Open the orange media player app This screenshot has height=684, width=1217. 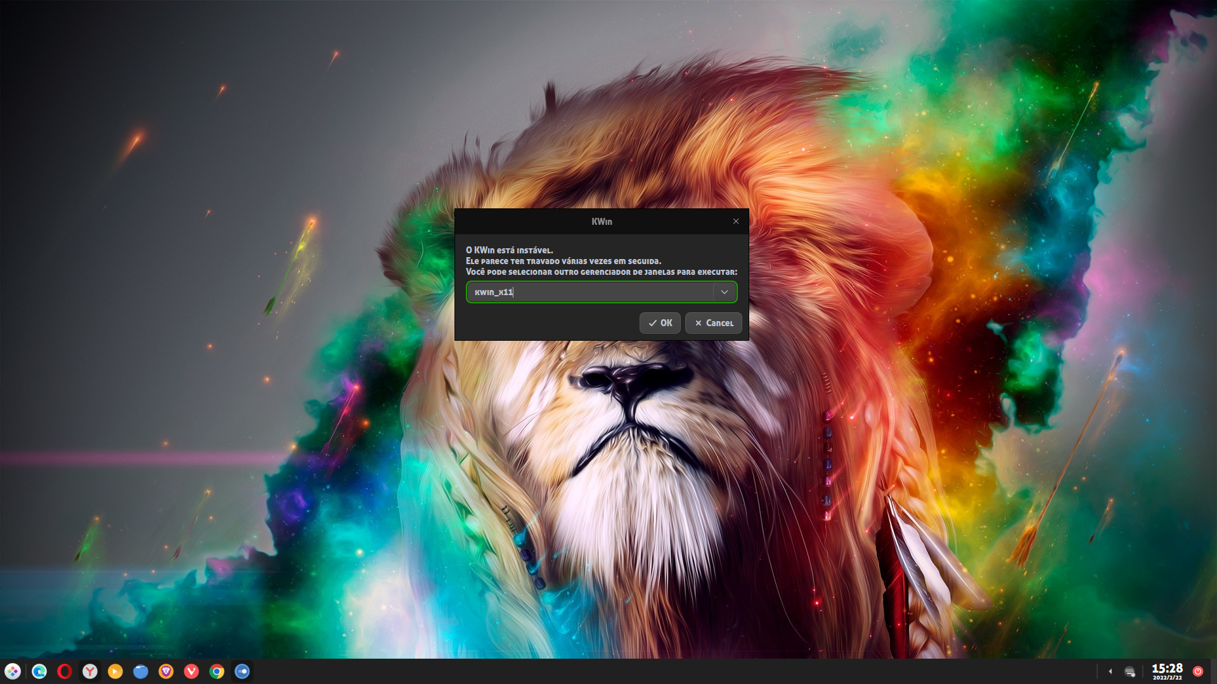(x=115, y=671)
